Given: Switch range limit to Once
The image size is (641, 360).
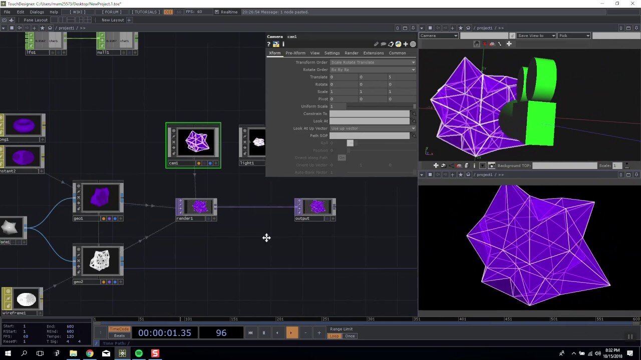Looking at the screenshot, I should 350,336.
